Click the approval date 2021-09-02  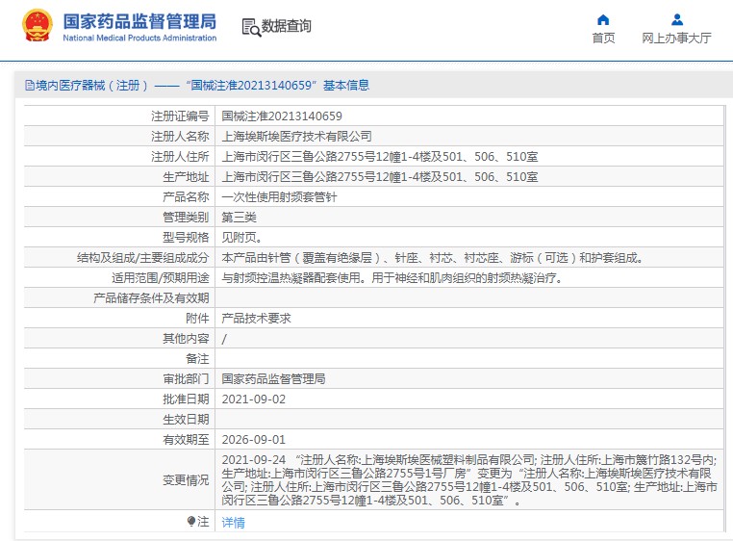(x=253, y=399)
